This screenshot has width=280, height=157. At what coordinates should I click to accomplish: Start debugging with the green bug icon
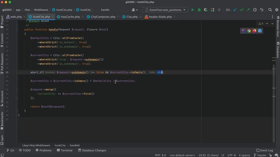[x=199, y=10]
